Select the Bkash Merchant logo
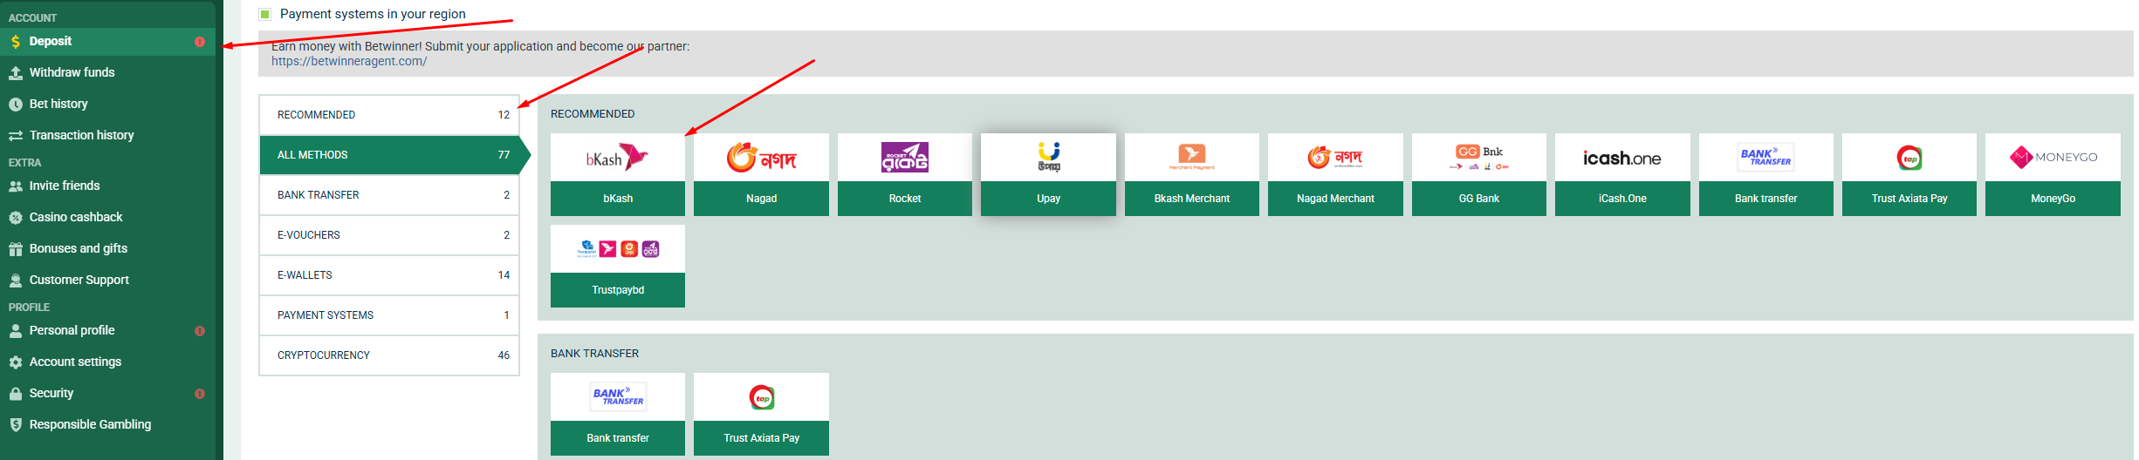Viewport: 2139px width, 460px height. click(x=1192, y=158)
